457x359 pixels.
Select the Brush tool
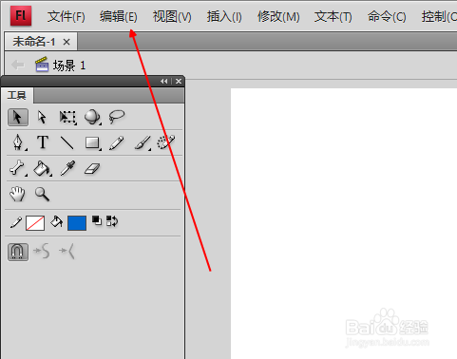coord(143,142)
